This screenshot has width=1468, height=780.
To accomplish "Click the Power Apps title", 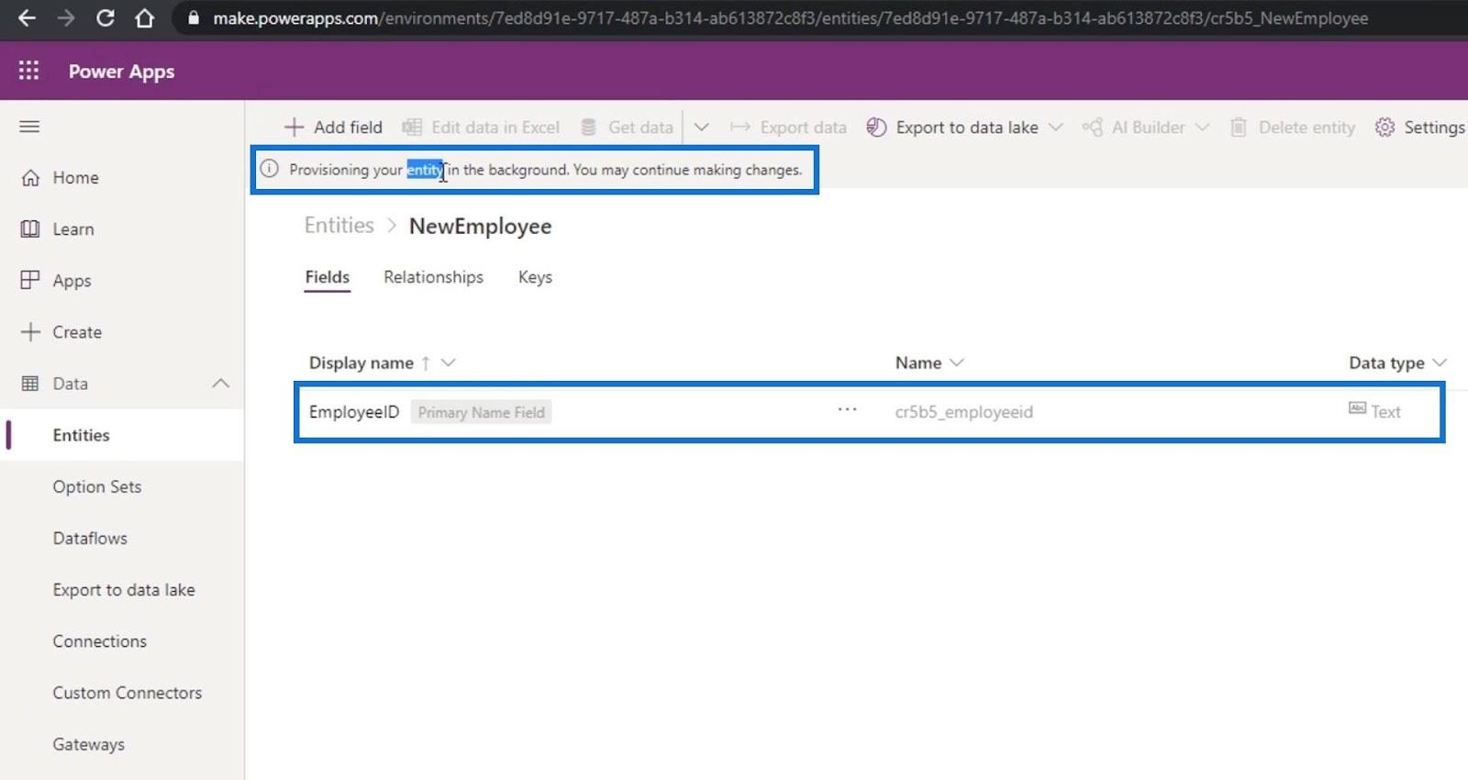I will (121, 72).
